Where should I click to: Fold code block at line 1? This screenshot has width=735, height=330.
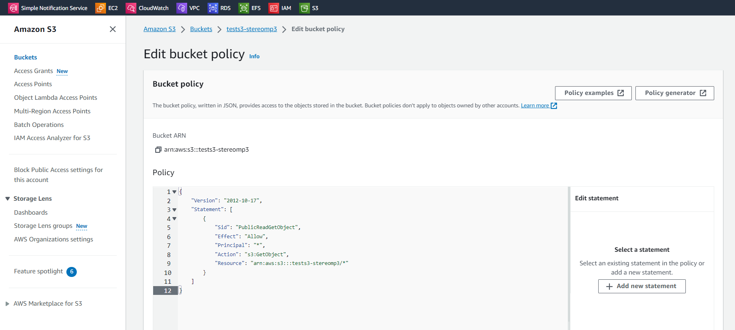point(174,192)
